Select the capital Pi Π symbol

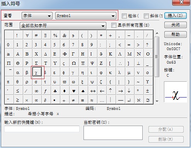[x=9, y=63]
